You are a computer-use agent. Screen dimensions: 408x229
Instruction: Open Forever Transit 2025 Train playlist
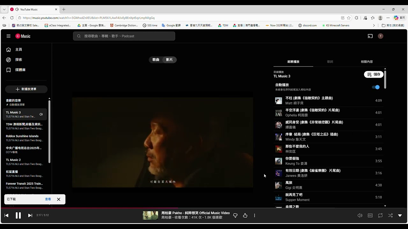[x=25, y=185]
